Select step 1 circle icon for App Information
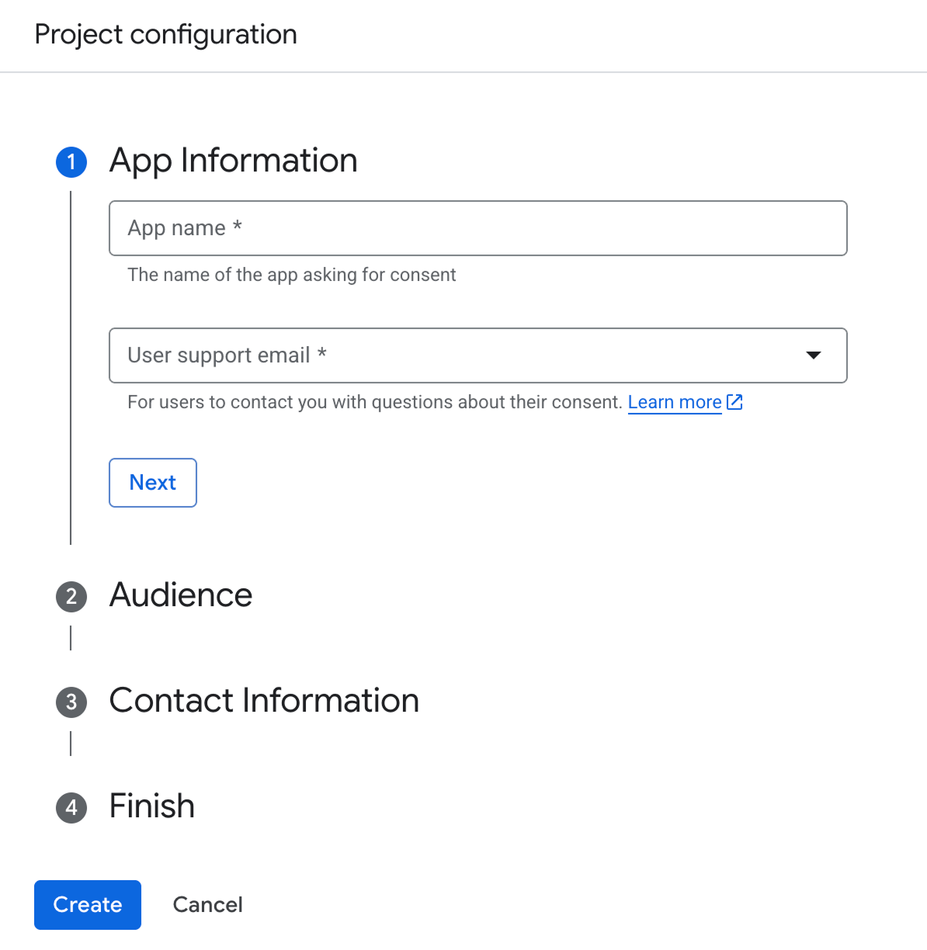 point(71,161)
